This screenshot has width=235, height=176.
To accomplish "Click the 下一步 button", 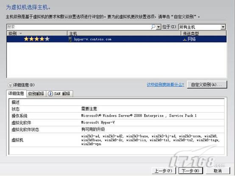I will point(190,171).
